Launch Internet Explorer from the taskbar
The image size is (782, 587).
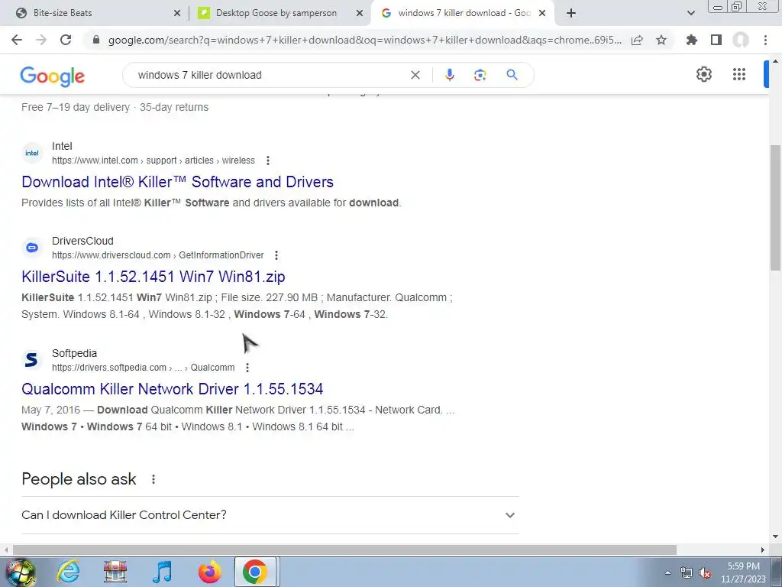68,572
